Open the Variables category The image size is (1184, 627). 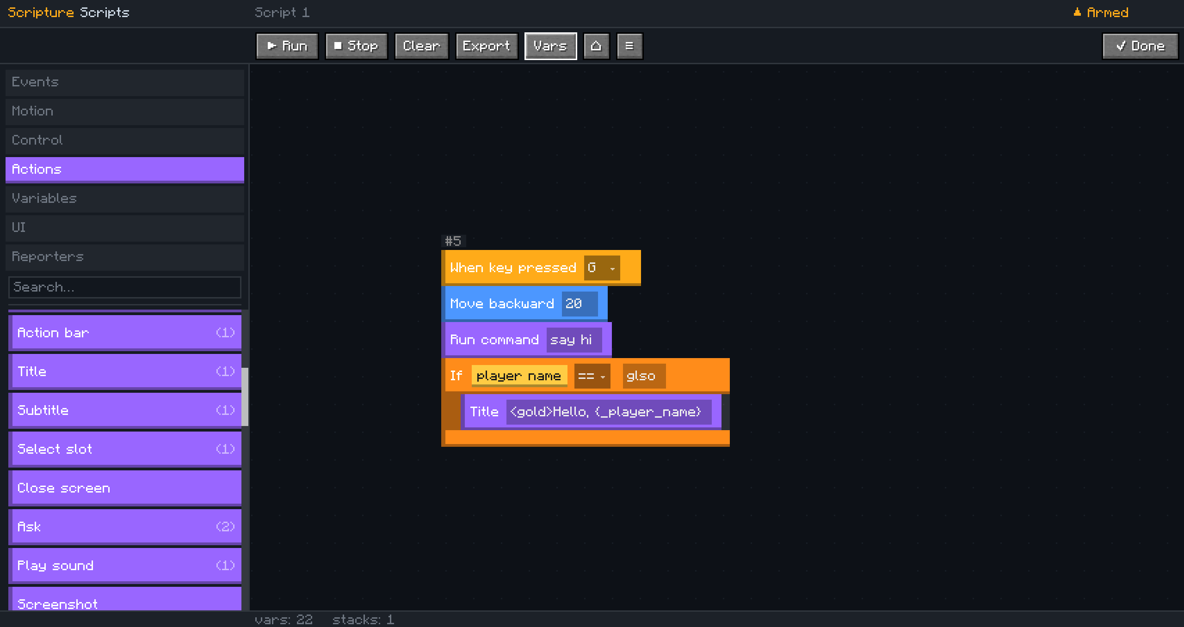tap(125, 199)
